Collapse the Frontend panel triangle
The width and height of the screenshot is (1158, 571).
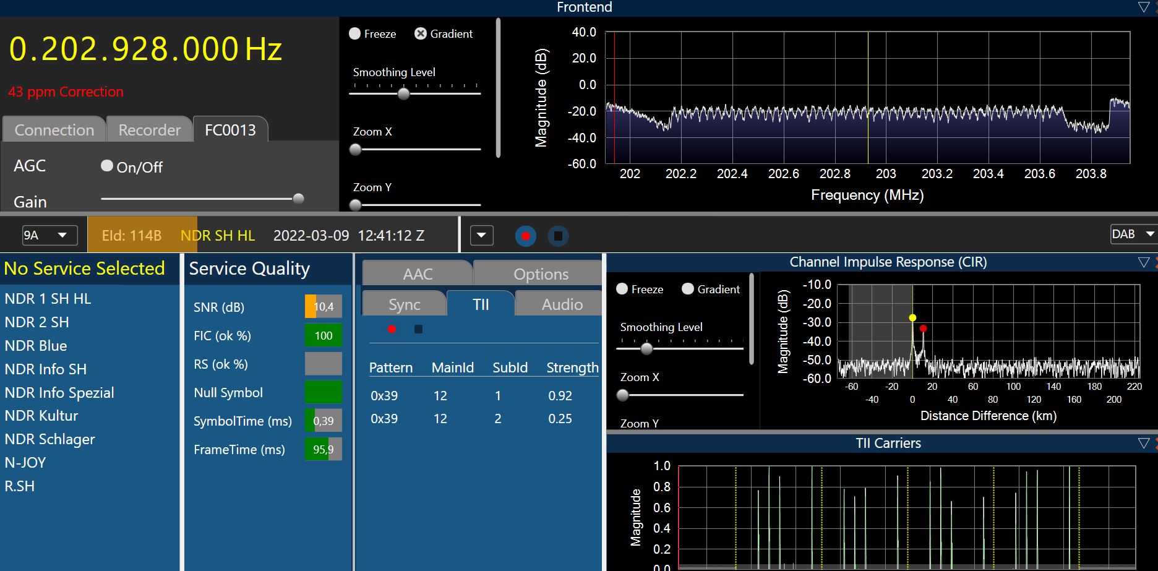1143,7
